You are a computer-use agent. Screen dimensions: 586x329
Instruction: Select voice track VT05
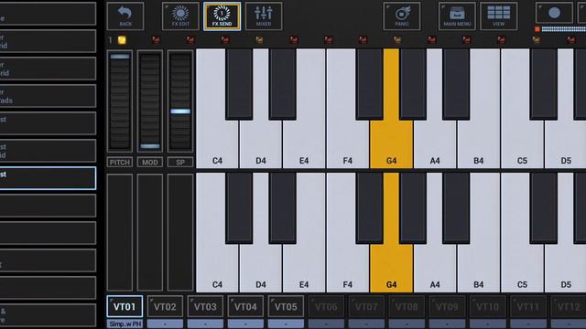click(286, 307)
